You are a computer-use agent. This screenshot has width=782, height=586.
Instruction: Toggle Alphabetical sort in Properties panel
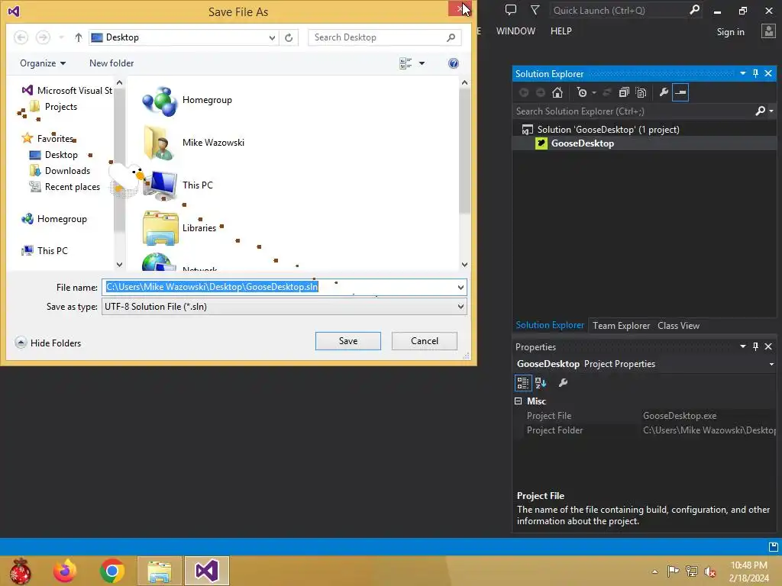541,383
